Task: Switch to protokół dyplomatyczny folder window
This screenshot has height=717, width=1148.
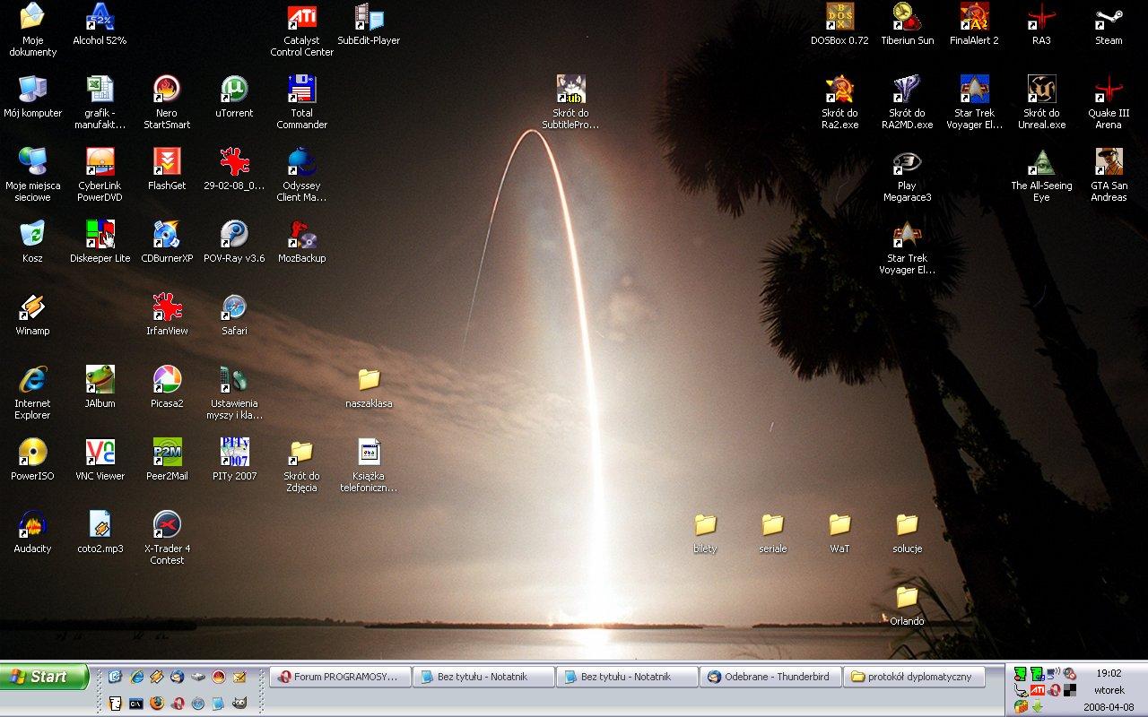Action: pos(914,677)
